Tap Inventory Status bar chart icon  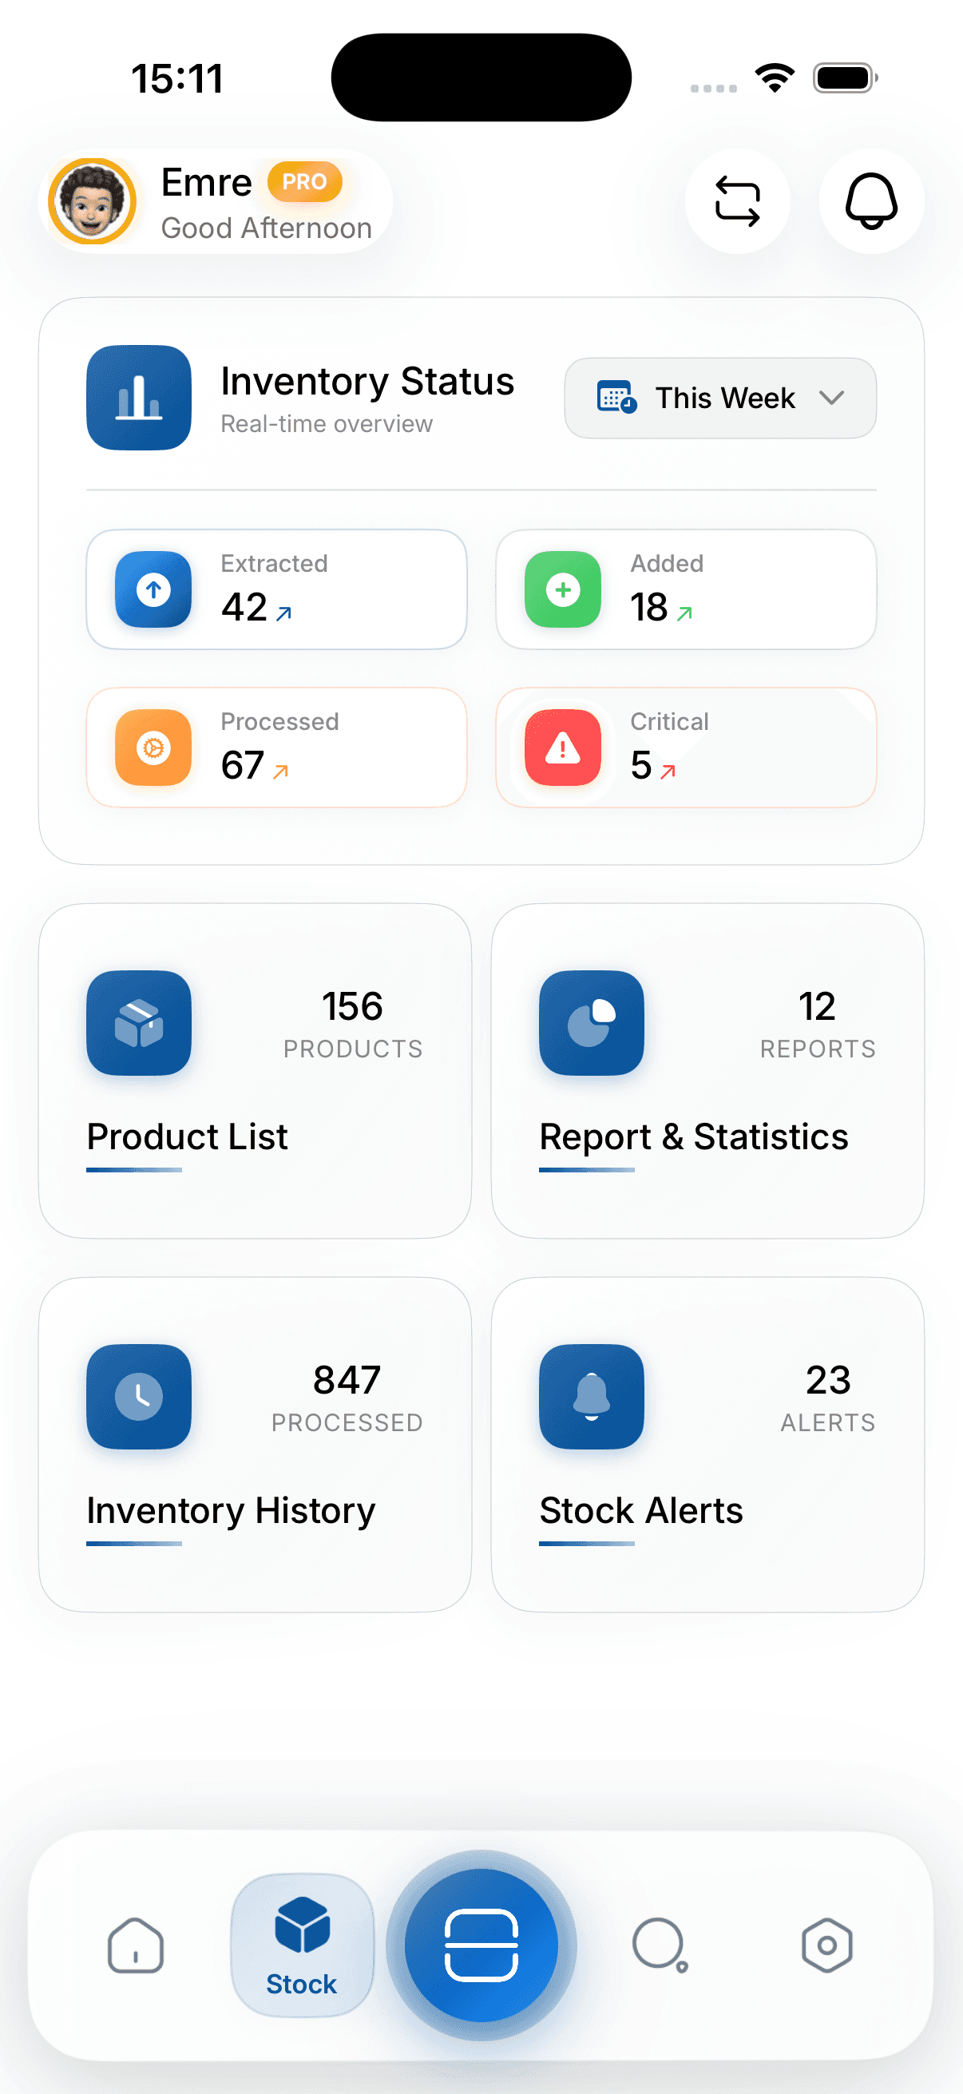click(139, 398)
